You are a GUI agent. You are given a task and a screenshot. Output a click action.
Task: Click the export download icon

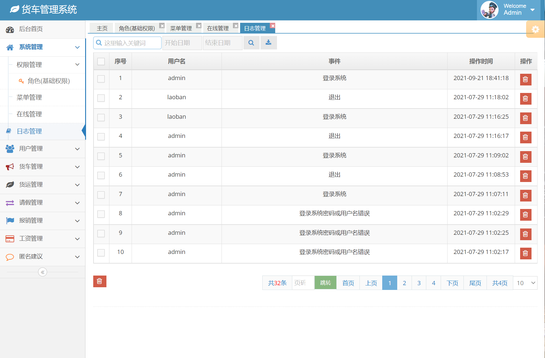point(268,43)
